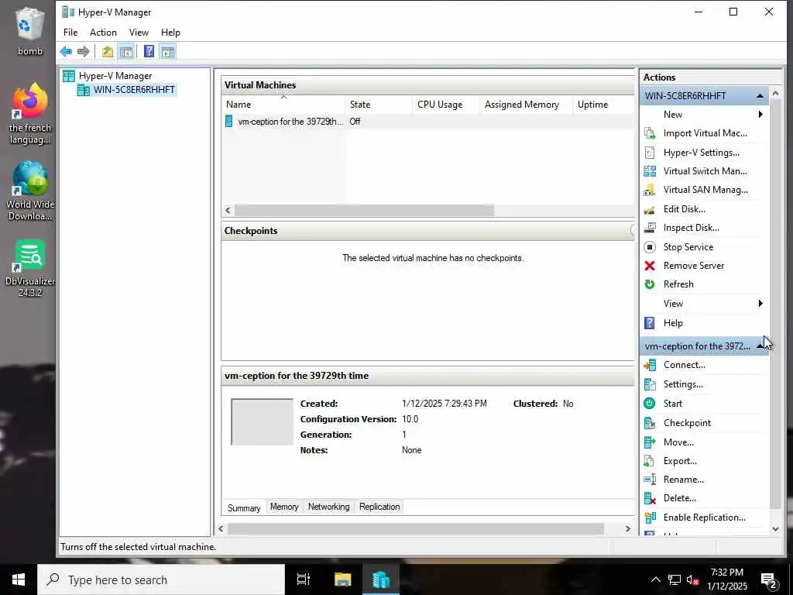
Task: Click the blue Help question mark toolbar icon
Action: tap(149, 52)
